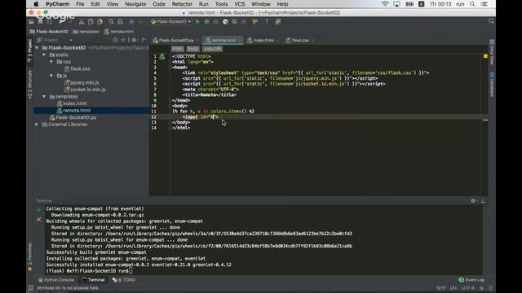Run Flask-SocketIO with green play icon

[x=197, y=22]
